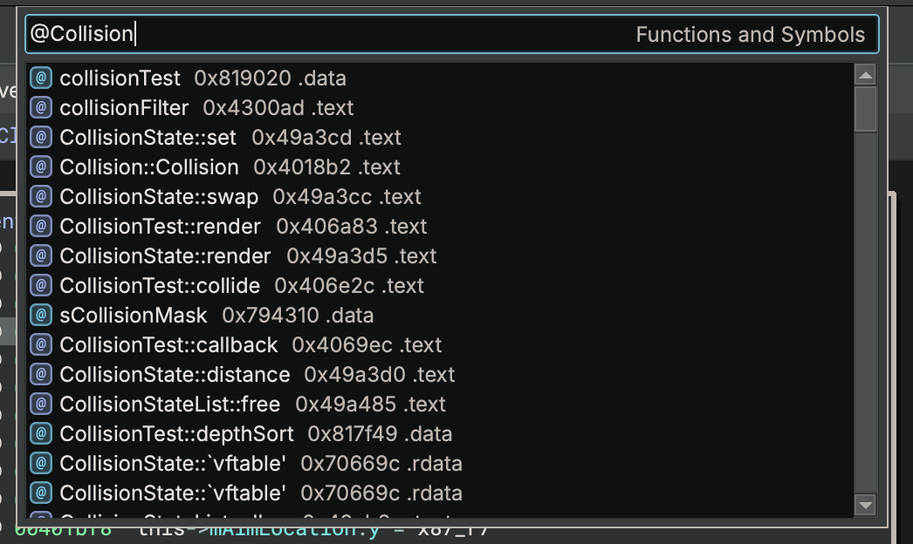The height and width of the screenshot is (544, 913).
Task: Click the scrollbar up arrow
Action: click(x=865, y=74)
